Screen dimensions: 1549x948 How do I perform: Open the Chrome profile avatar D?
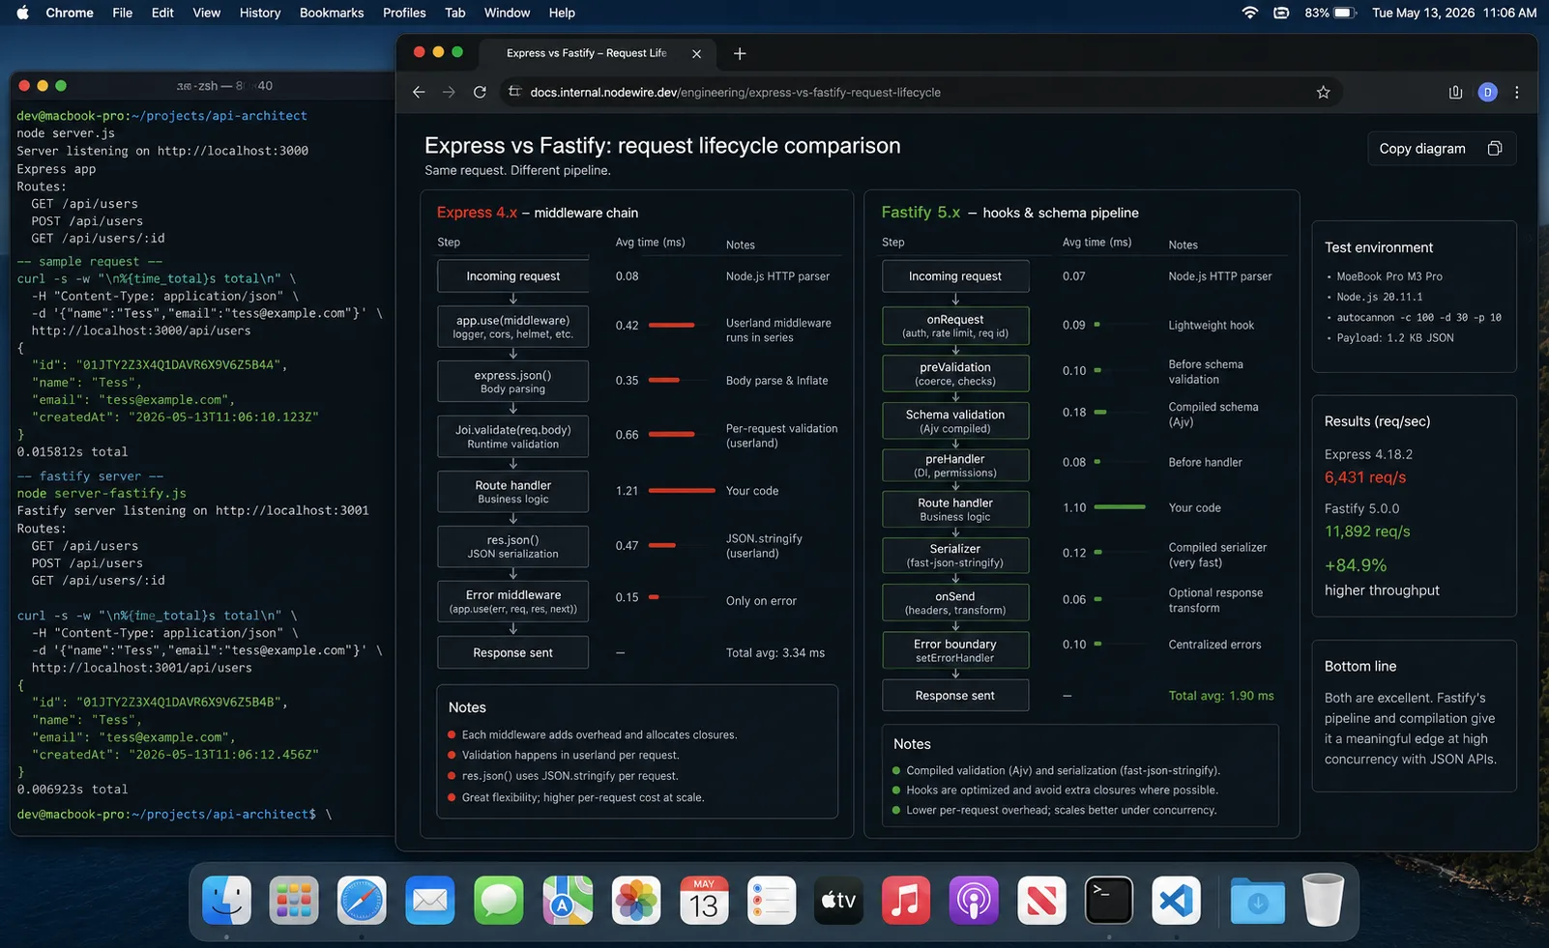pyautogui.click(x=1487, y=92)
